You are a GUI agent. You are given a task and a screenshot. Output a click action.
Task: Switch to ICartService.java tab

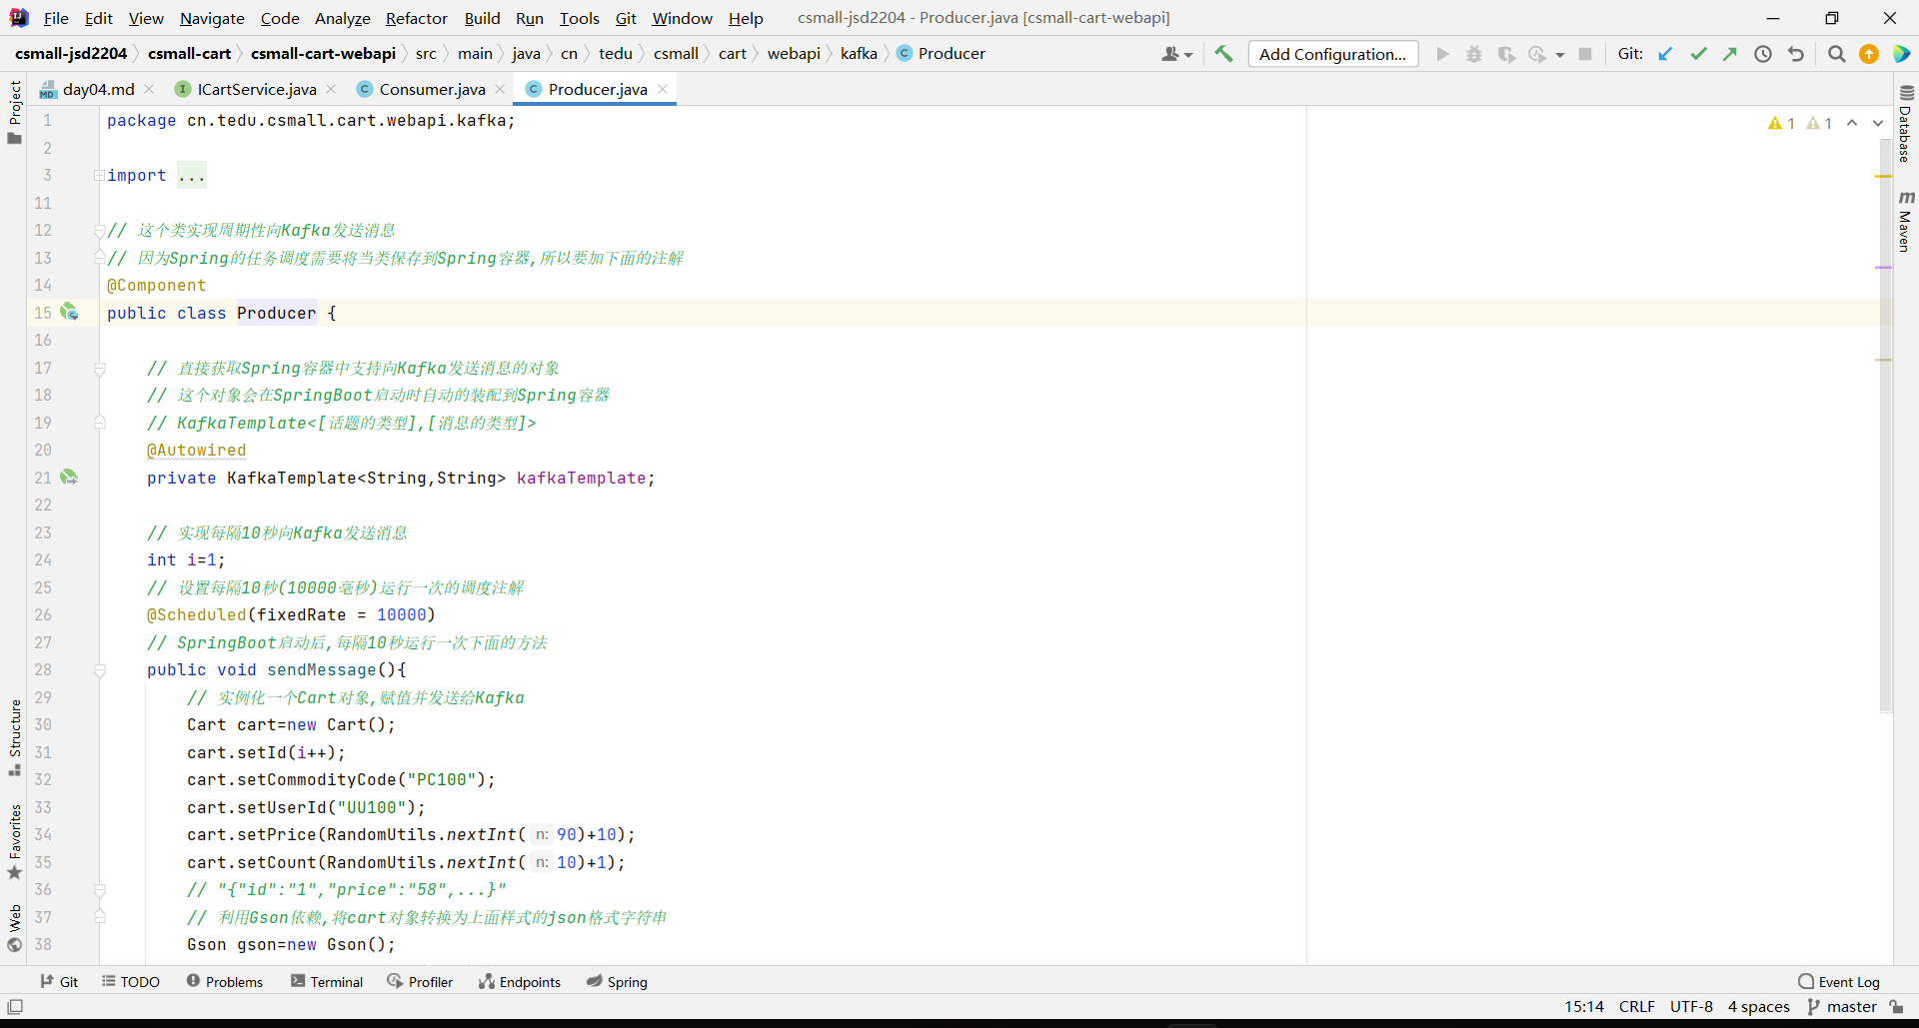(256, 89)
